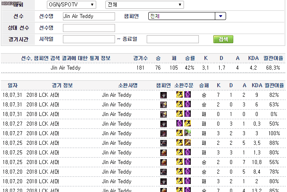Click the 시작일 start date field

[x=89, y=39]
